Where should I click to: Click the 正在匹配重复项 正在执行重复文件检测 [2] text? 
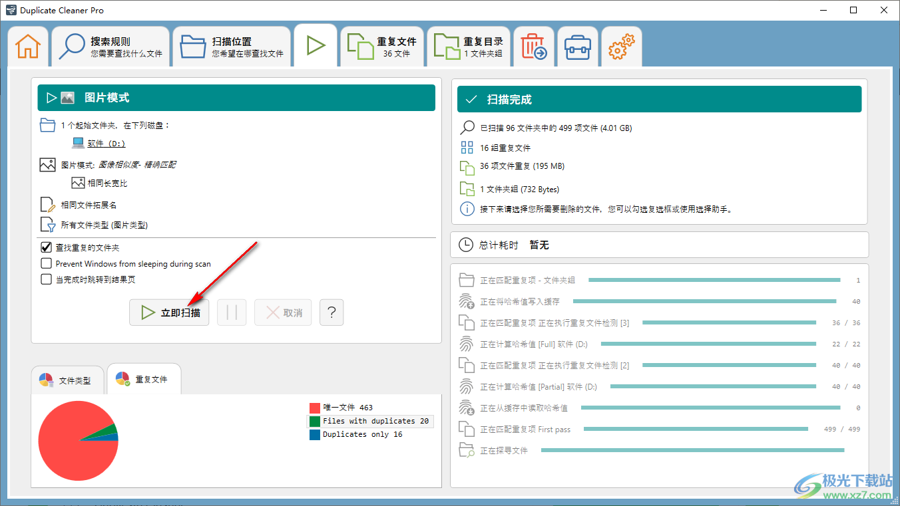click(x=555, y=366)
